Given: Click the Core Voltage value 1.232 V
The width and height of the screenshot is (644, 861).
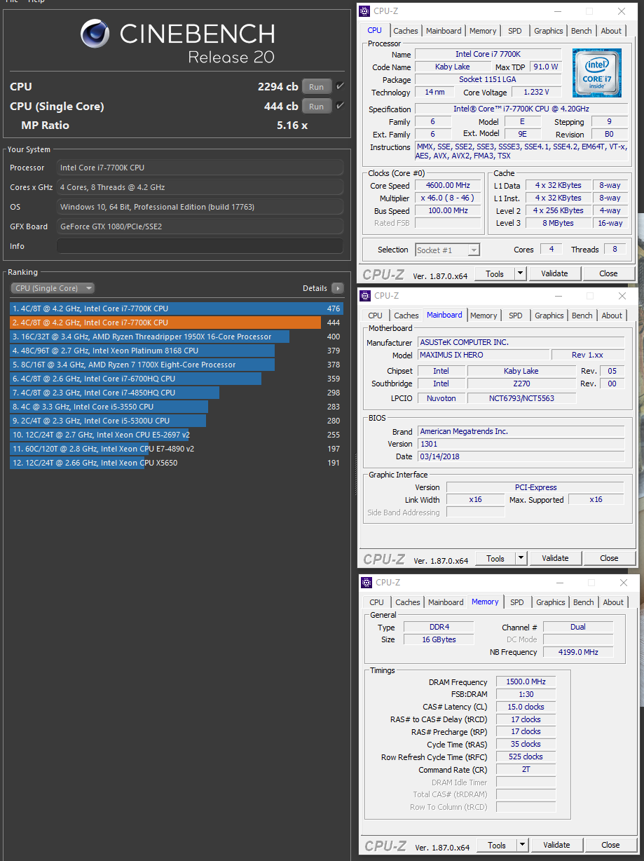Looking at the screenshot, I should (x=537, y=92).
